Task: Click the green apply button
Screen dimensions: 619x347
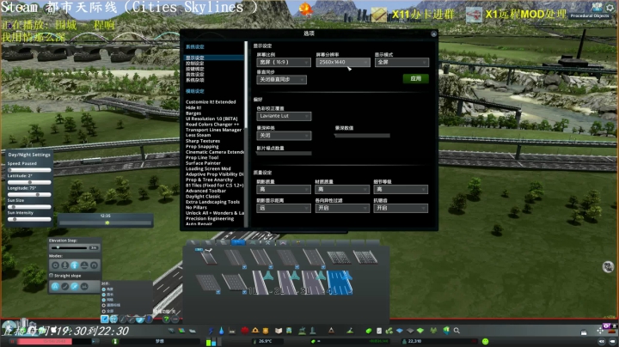Action: [416, 78]
